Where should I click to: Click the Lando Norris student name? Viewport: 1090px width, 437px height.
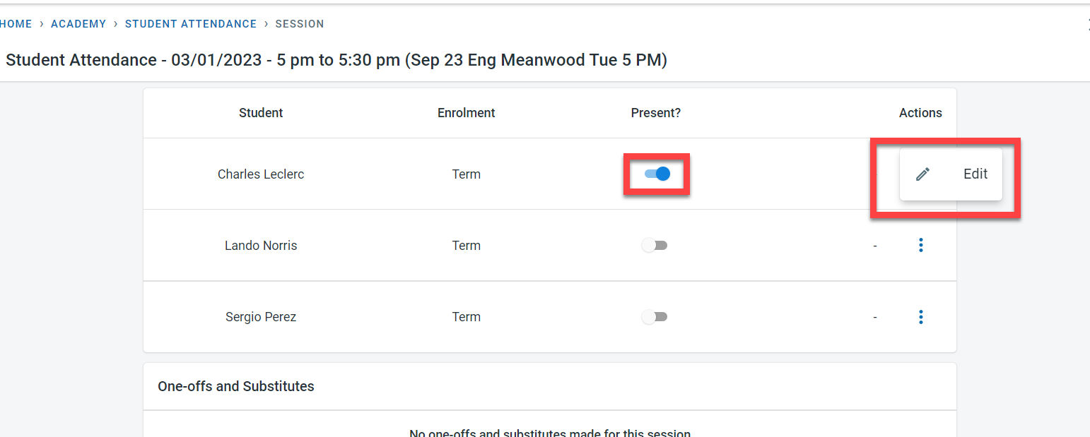pos(261,246)
